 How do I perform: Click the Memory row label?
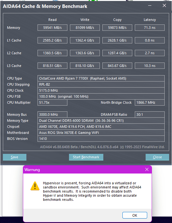pyautogui.click(x=14, y=28)
